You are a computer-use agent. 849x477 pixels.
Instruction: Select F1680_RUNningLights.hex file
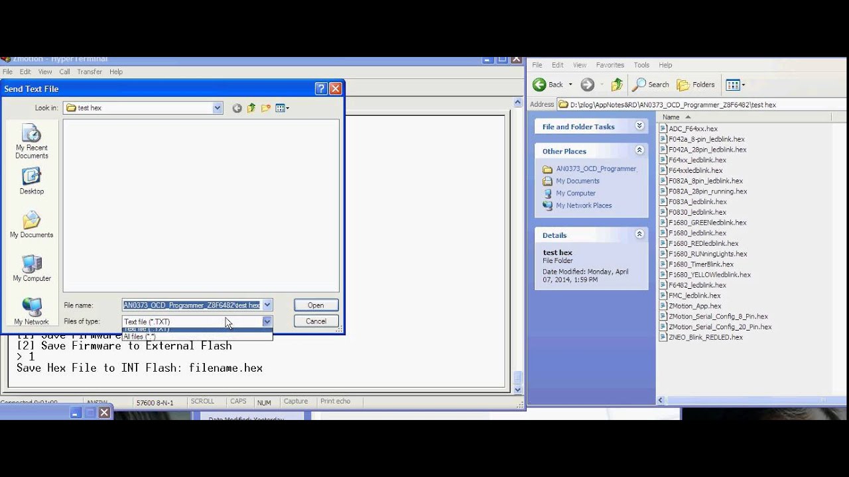(x=708, y=254)
